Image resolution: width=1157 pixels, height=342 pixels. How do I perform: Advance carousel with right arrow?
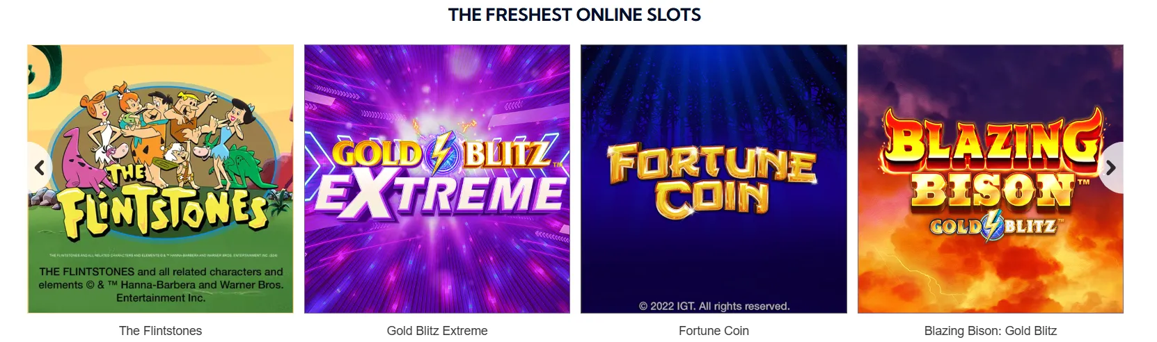coord(1110,168)
